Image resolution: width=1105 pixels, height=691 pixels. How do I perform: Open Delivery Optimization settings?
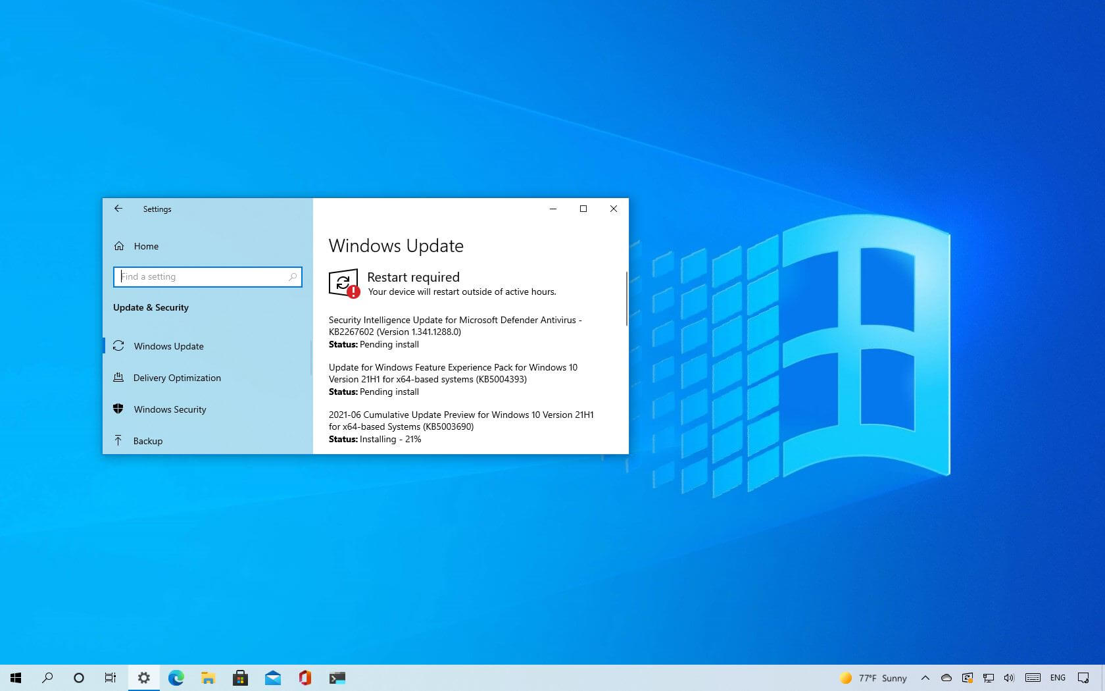(176, 378)
